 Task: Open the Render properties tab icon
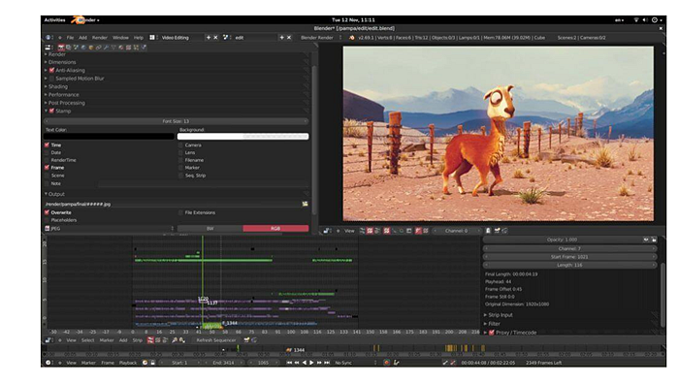(x=61, y=48)
